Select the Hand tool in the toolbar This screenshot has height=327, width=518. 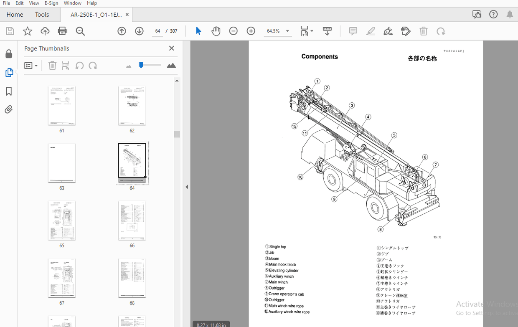pyautogui.click(x=216, y=31)
